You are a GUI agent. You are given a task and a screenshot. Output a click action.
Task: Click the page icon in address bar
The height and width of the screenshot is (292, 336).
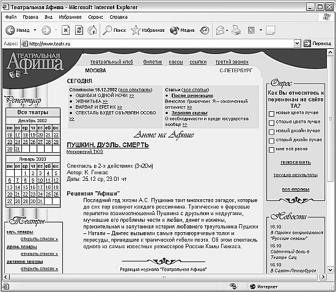tap(24, 43)
